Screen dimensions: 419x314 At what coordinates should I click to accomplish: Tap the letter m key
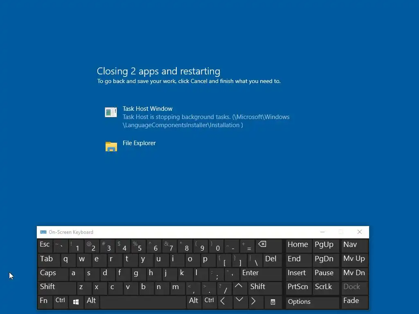pyautogui.click(x=178, y=288)
